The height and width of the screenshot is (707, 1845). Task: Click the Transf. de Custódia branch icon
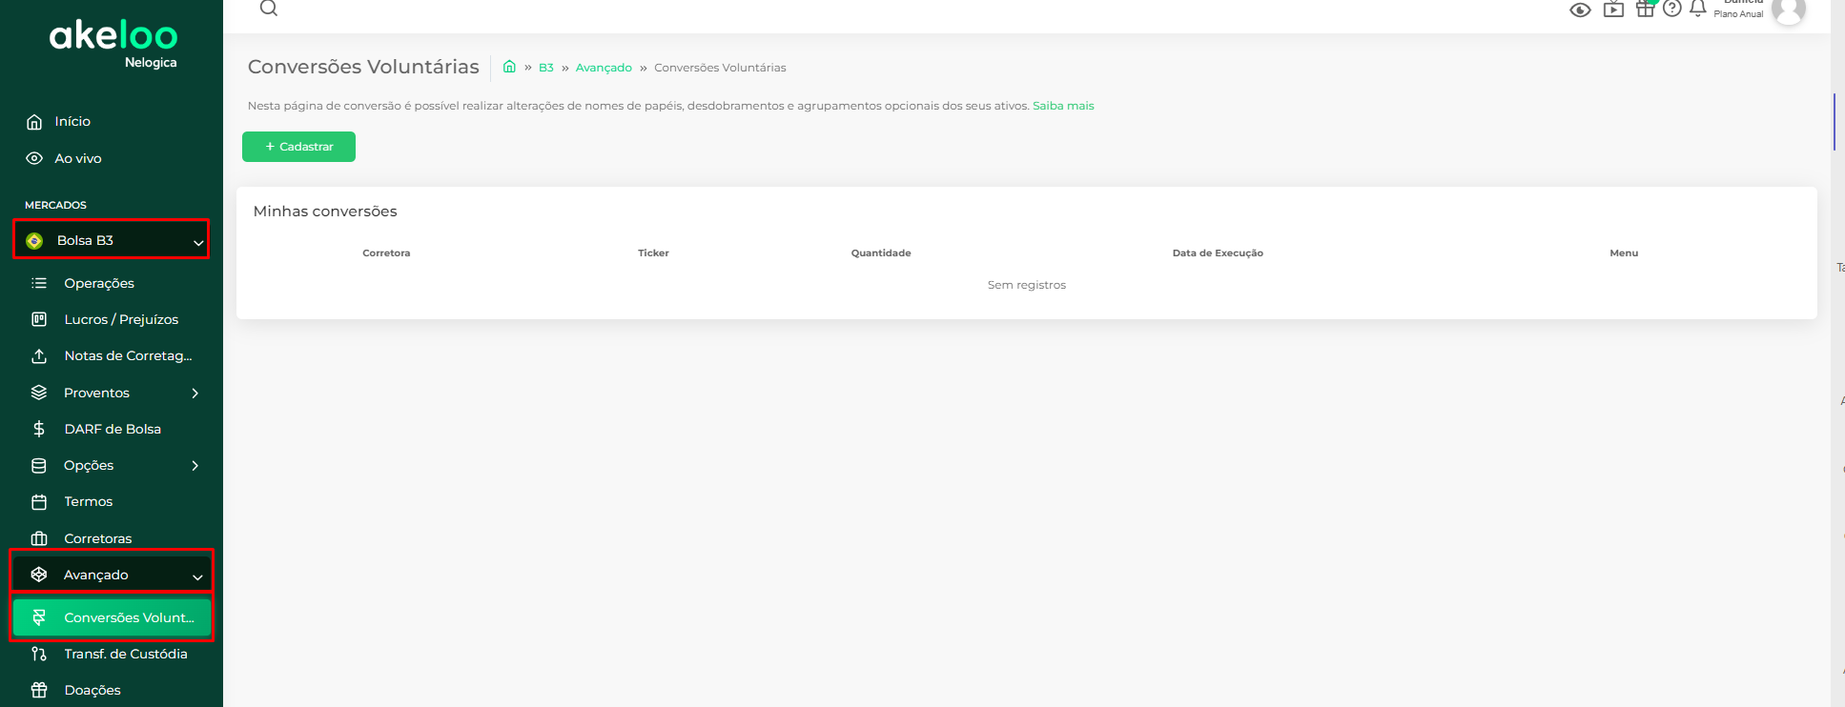pyautogui.click(x=39, y=654)
